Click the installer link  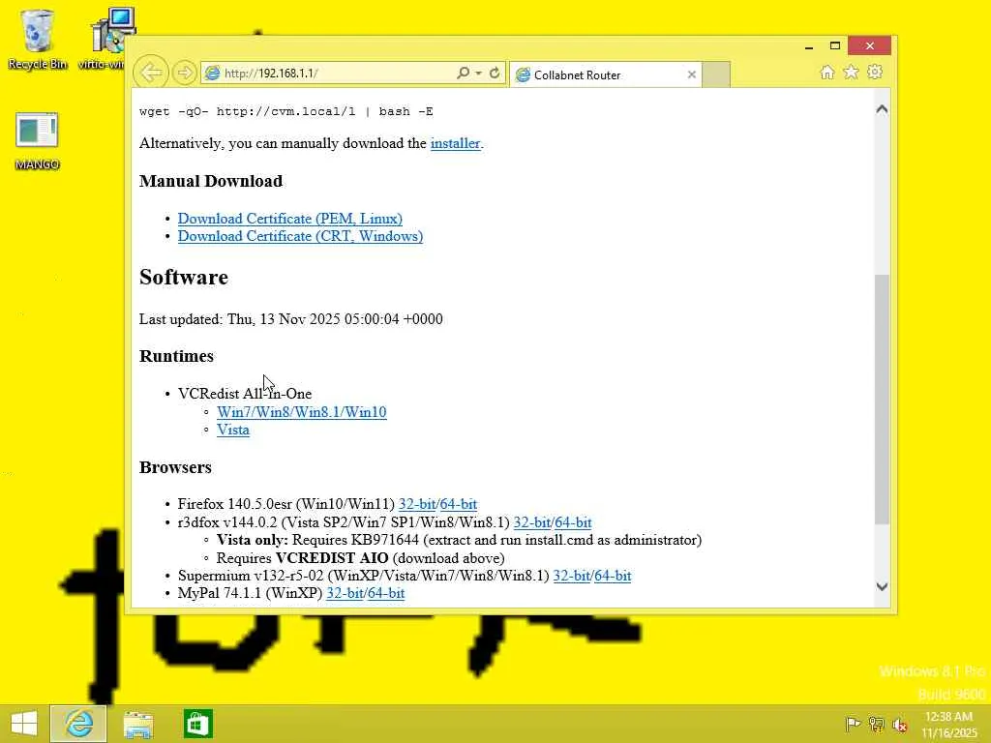click(455, 143)
